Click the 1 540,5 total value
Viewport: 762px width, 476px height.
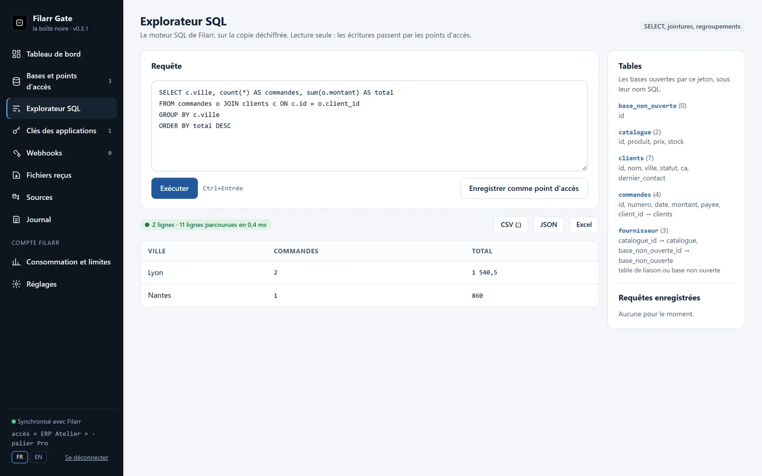[484, 273]
